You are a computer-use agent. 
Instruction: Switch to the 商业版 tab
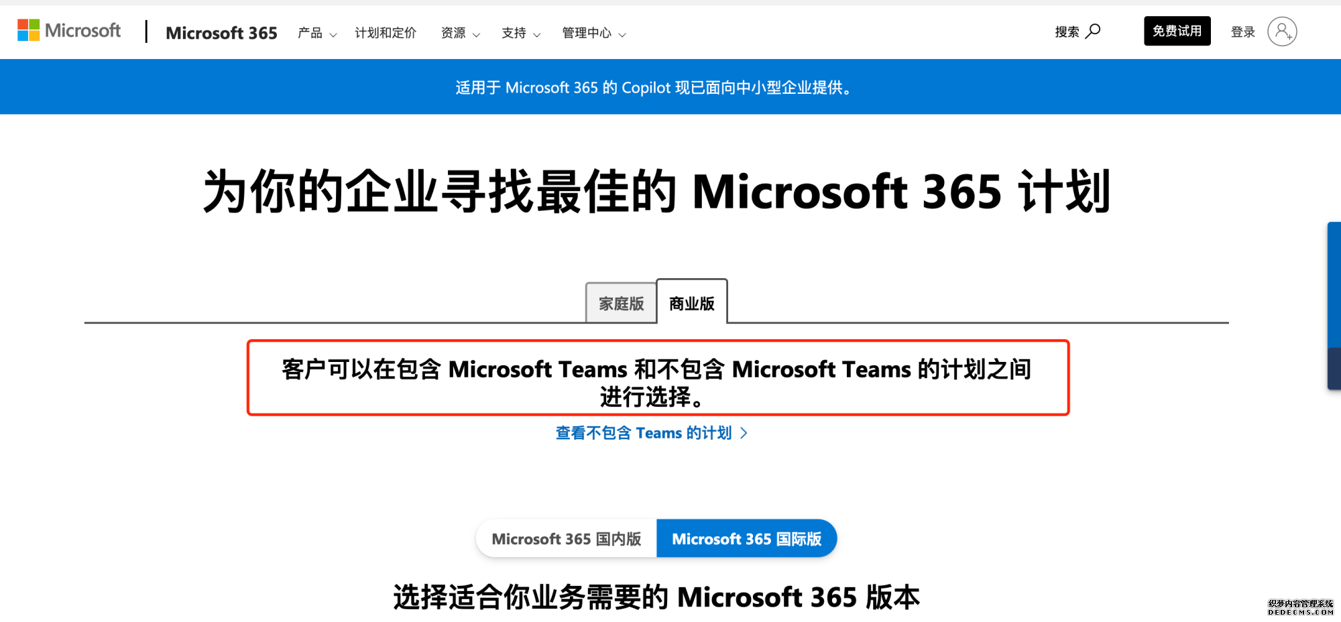(692, 302)
